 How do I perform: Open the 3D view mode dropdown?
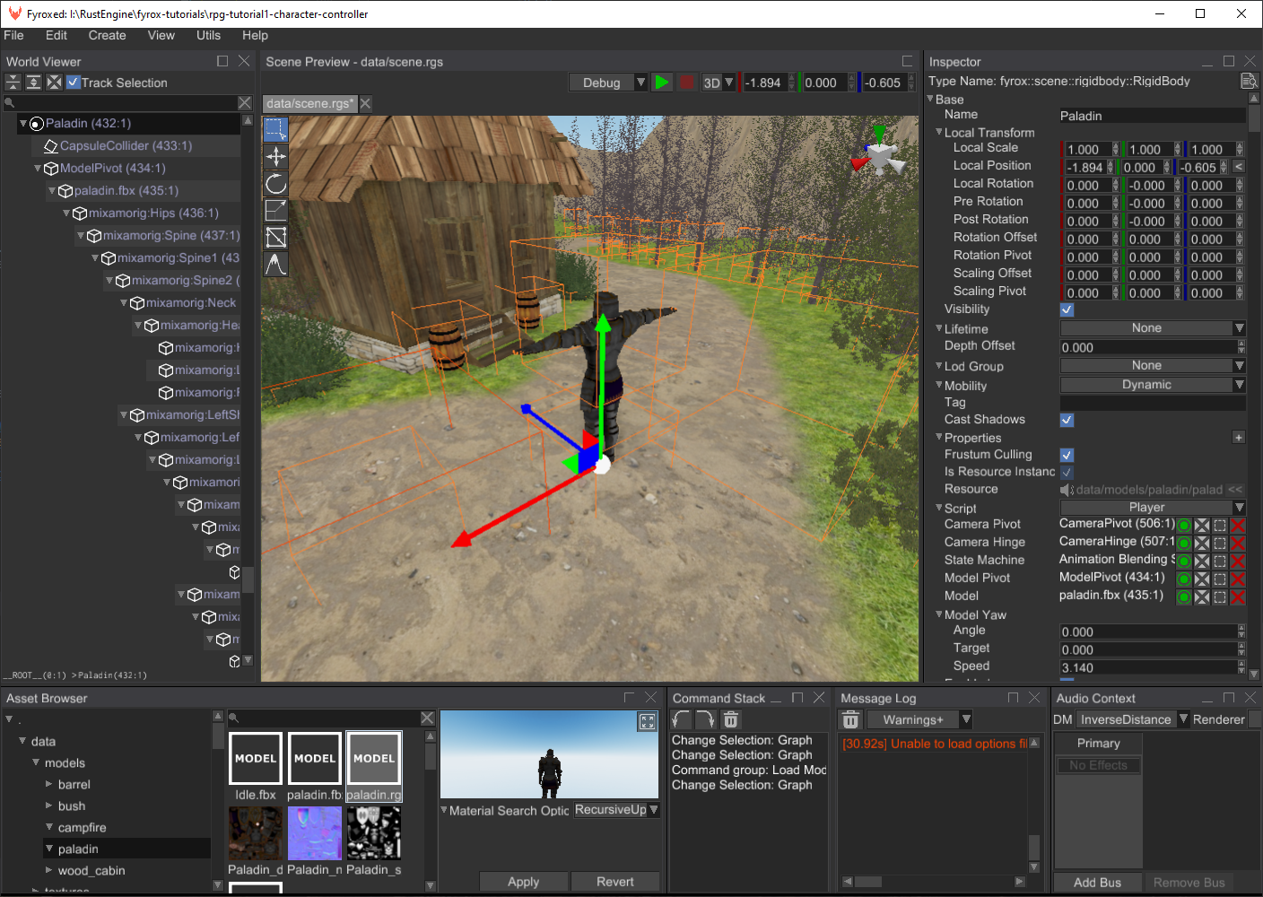click(719, 83)
